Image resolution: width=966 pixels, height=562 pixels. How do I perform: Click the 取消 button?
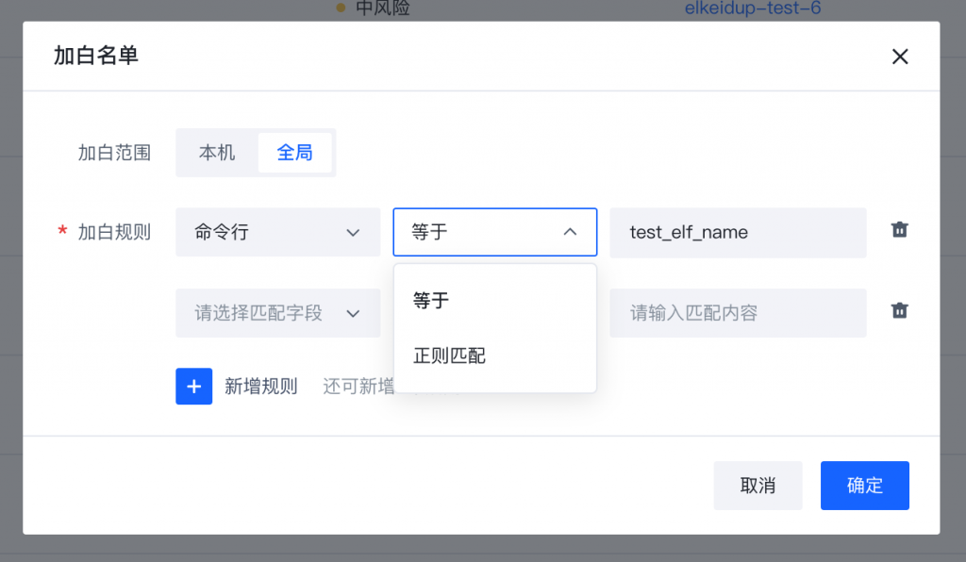[x=758, y=486]
